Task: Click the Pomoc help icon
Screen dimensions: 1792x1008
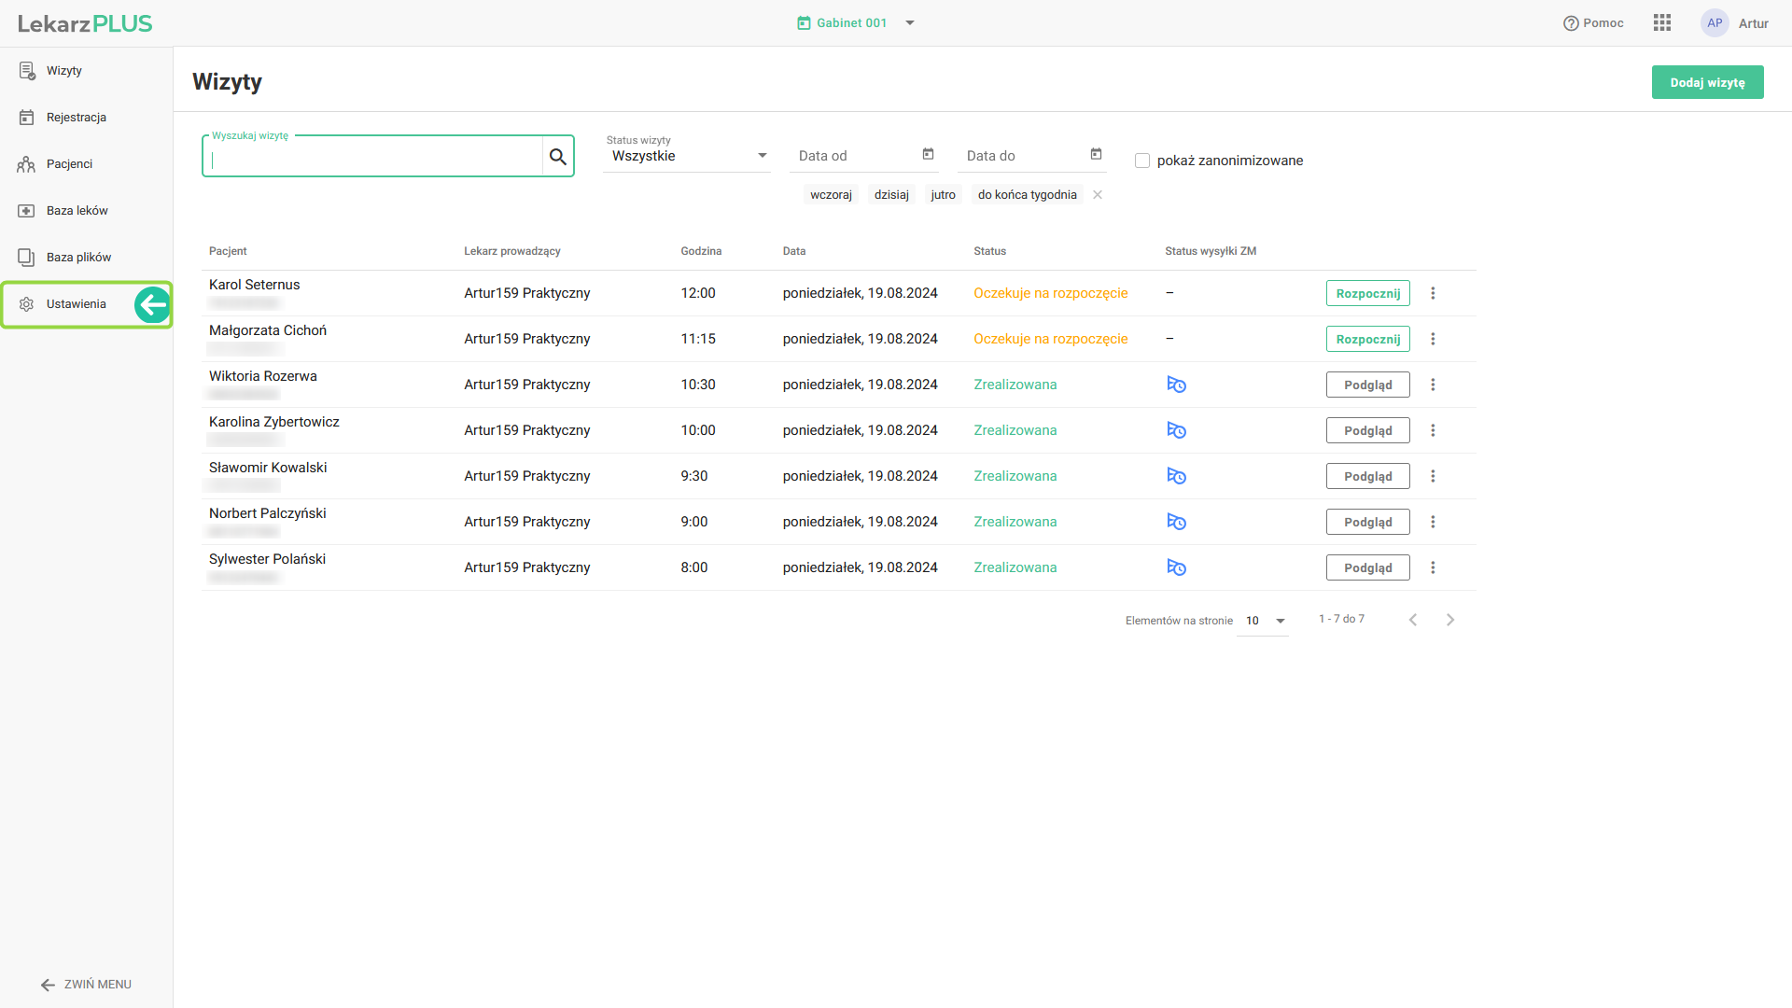Action: [1571, 23]
